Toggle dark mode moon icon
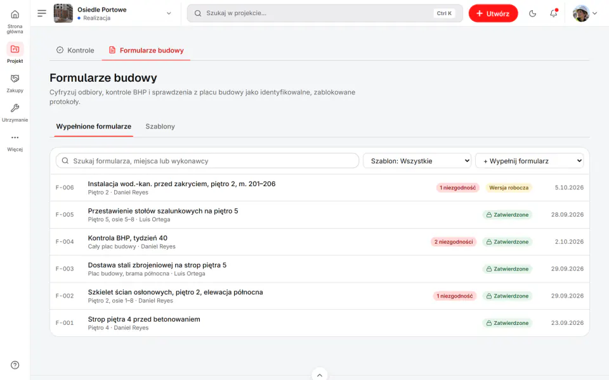Image resolution: width=609 pixels, height=380 pixels. point(532,13)
